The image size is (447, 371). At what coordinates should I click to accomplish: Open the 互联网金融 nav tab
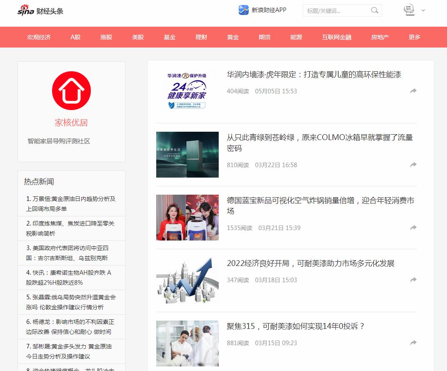[337, 37]
